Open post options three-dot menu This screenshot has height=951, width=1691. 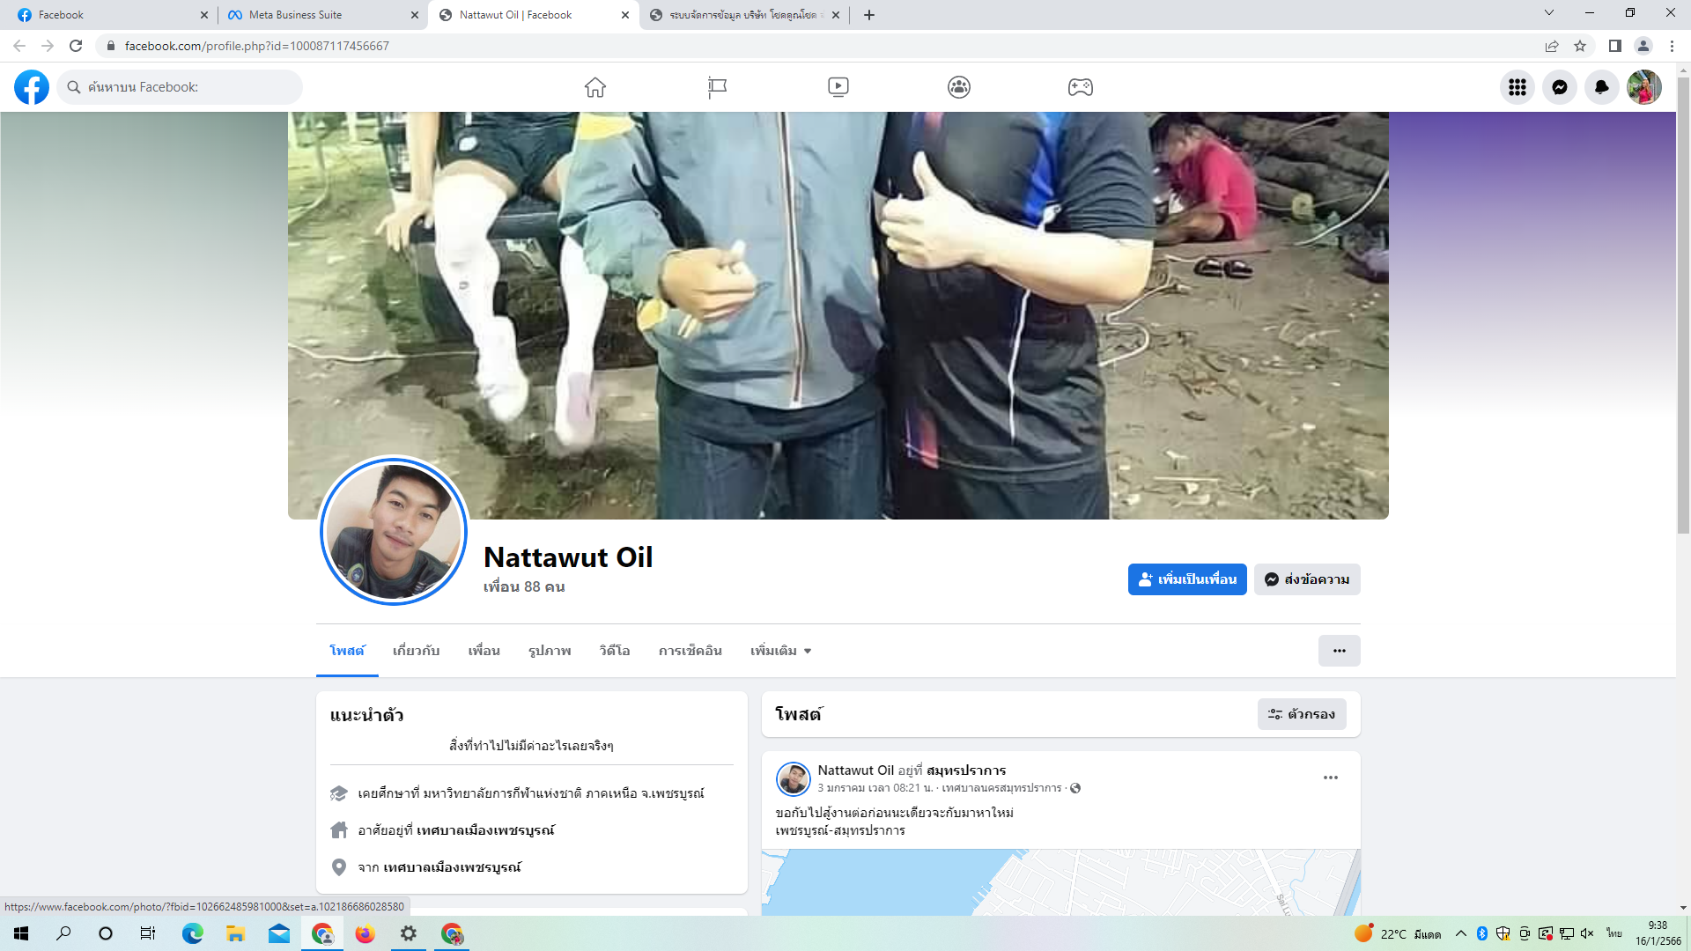[x=1330, y=778]
